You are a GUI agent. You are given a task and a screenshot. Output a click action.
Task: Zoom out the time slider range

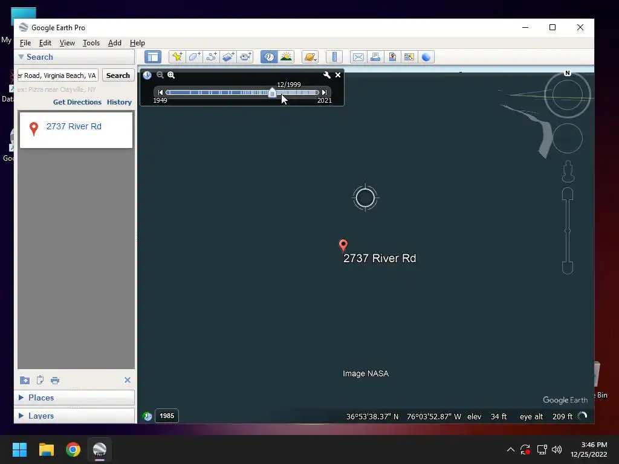160,74
